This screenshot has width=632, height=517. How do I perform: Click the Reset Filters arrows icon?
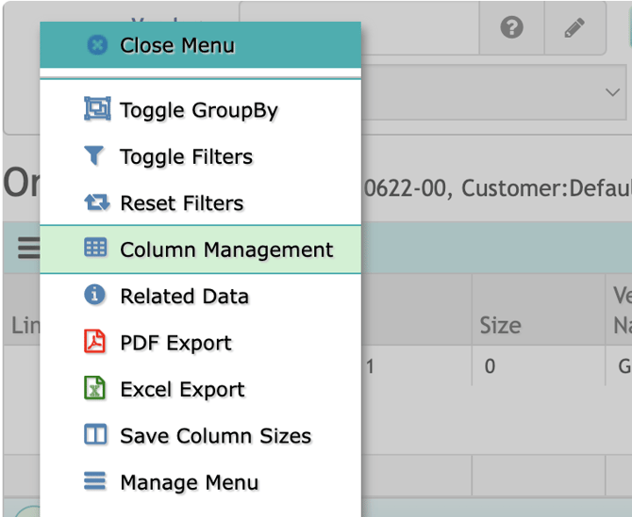(96, 202)
